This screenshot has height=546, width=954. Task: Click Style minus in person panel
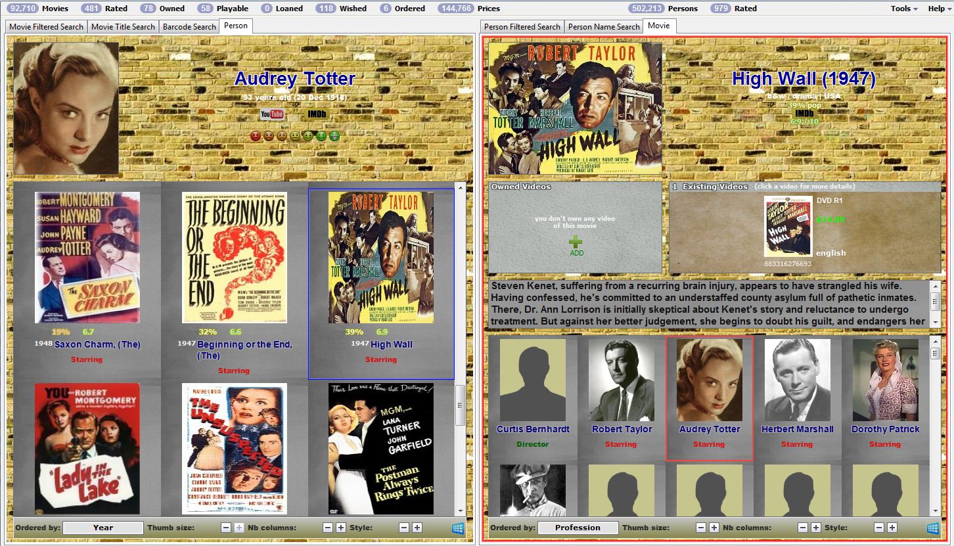[404, 528]
